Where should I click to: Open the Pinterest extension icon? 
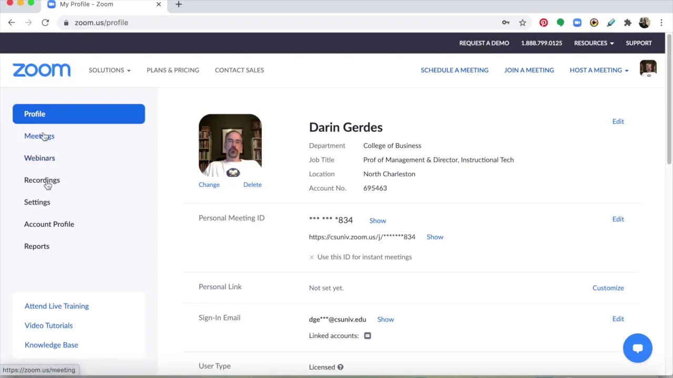point(544,23)
